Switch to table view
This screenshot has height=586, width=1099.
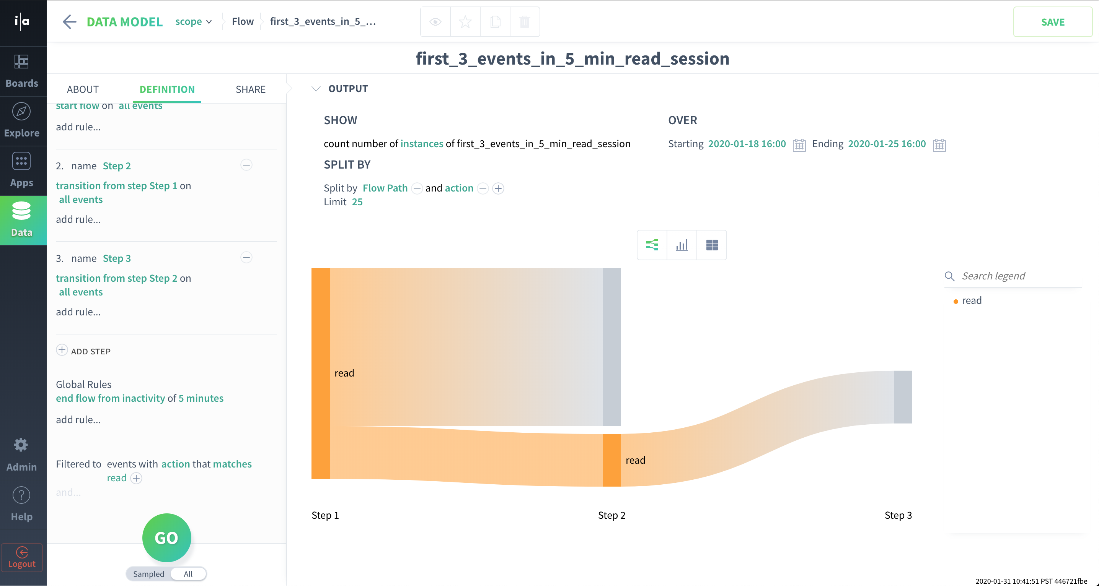tap(711, 245)
